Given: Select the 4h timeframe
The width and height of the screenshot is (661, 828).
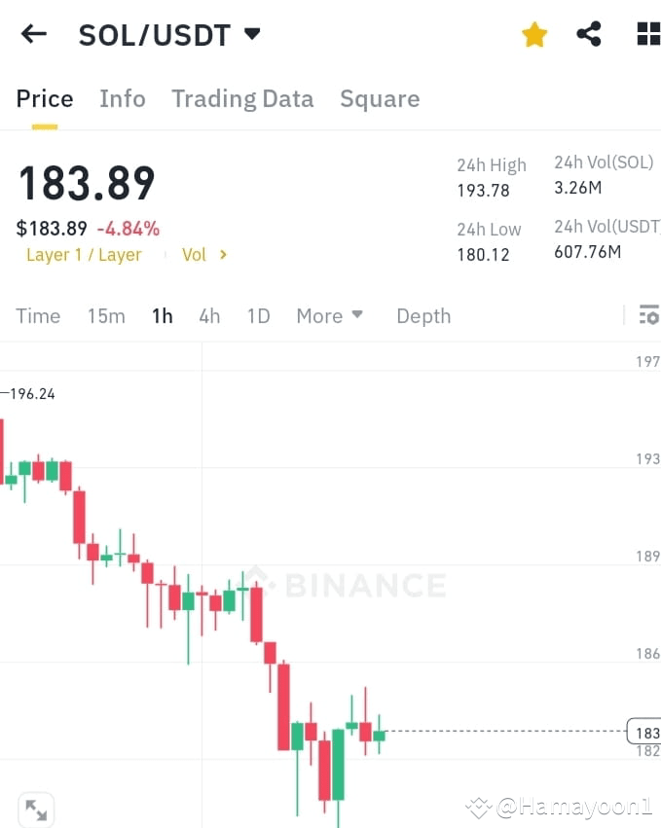Looking at the screenshot, I should [209, 315].
